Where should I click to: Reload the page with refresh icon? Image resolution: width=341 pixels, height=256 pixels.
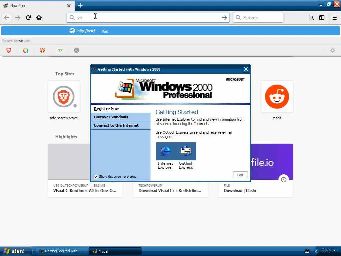click(x=29, y=18)
